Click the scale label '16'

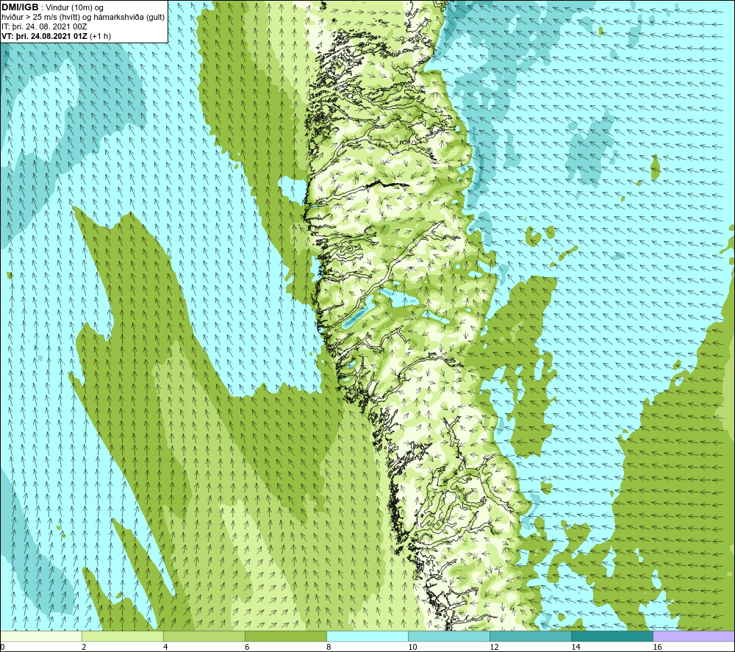click(x=656, y=647)
